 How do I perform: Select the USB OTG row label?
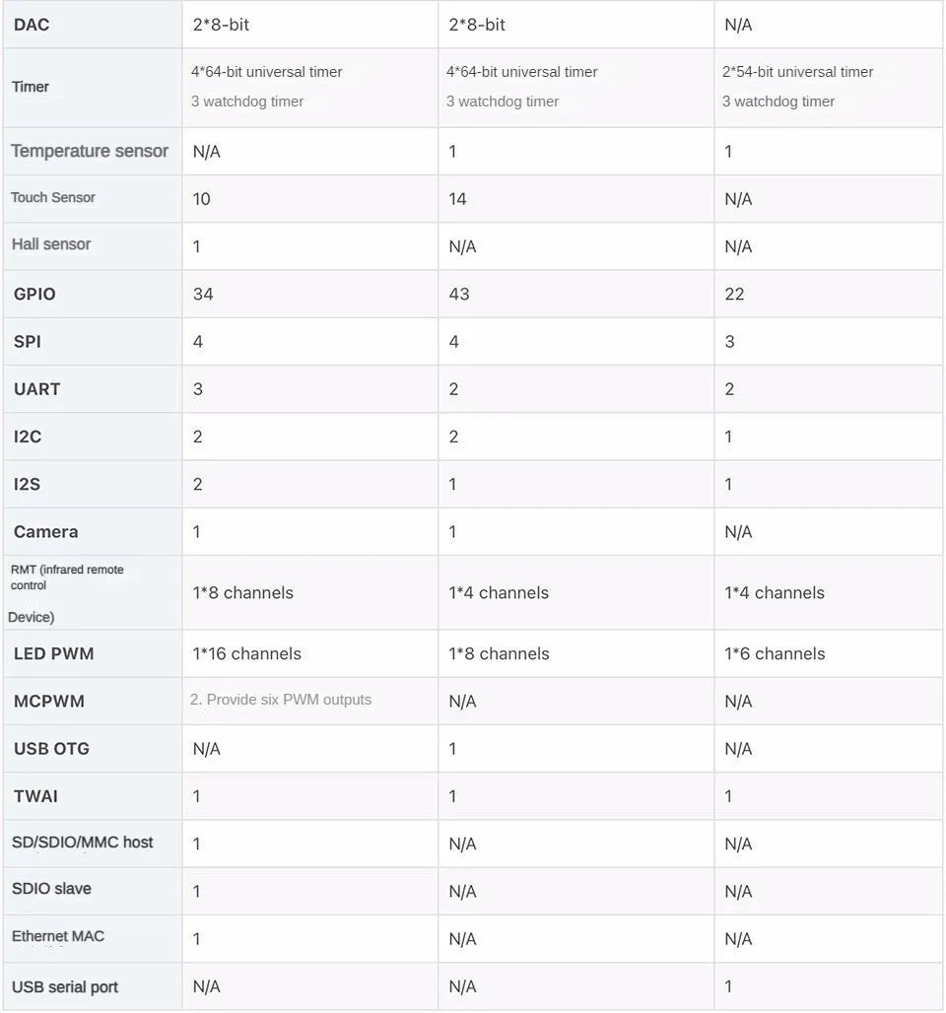point(51,749)
